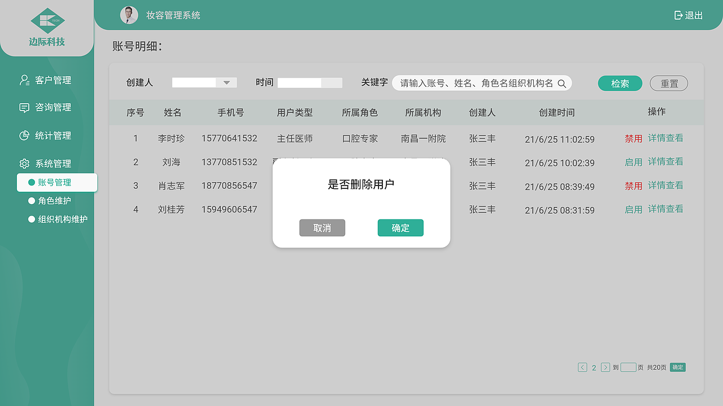Click the user avatar in top bar
This screenshot has height=406, width=723.
(129, 15)
